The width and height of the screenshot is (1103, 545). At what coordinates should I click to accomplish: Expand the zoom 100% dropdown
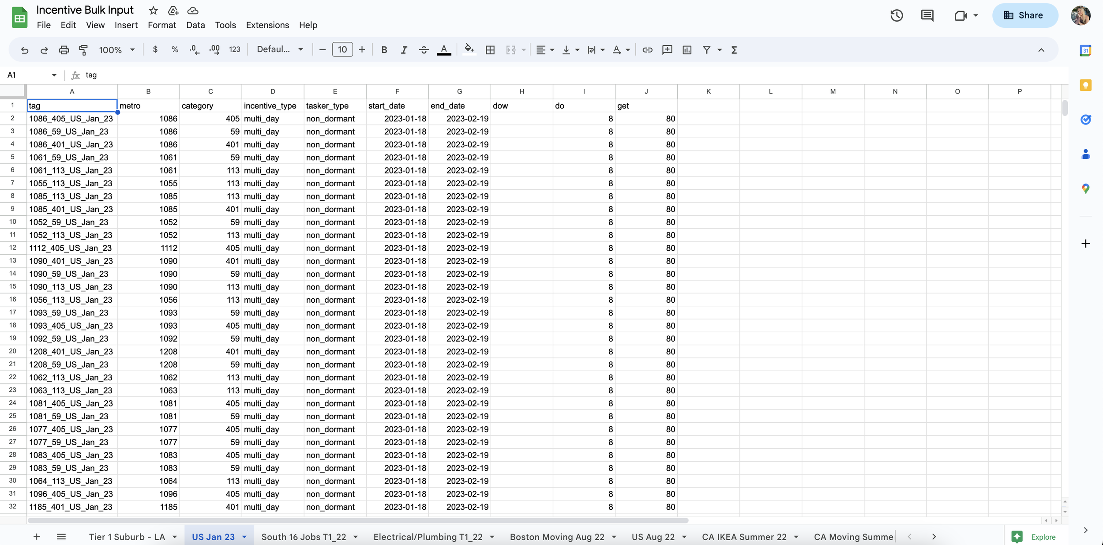[x=117, y=50]
